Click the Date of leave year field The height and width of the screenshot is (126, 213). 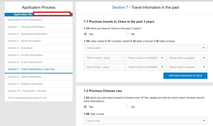click(104, 67)
